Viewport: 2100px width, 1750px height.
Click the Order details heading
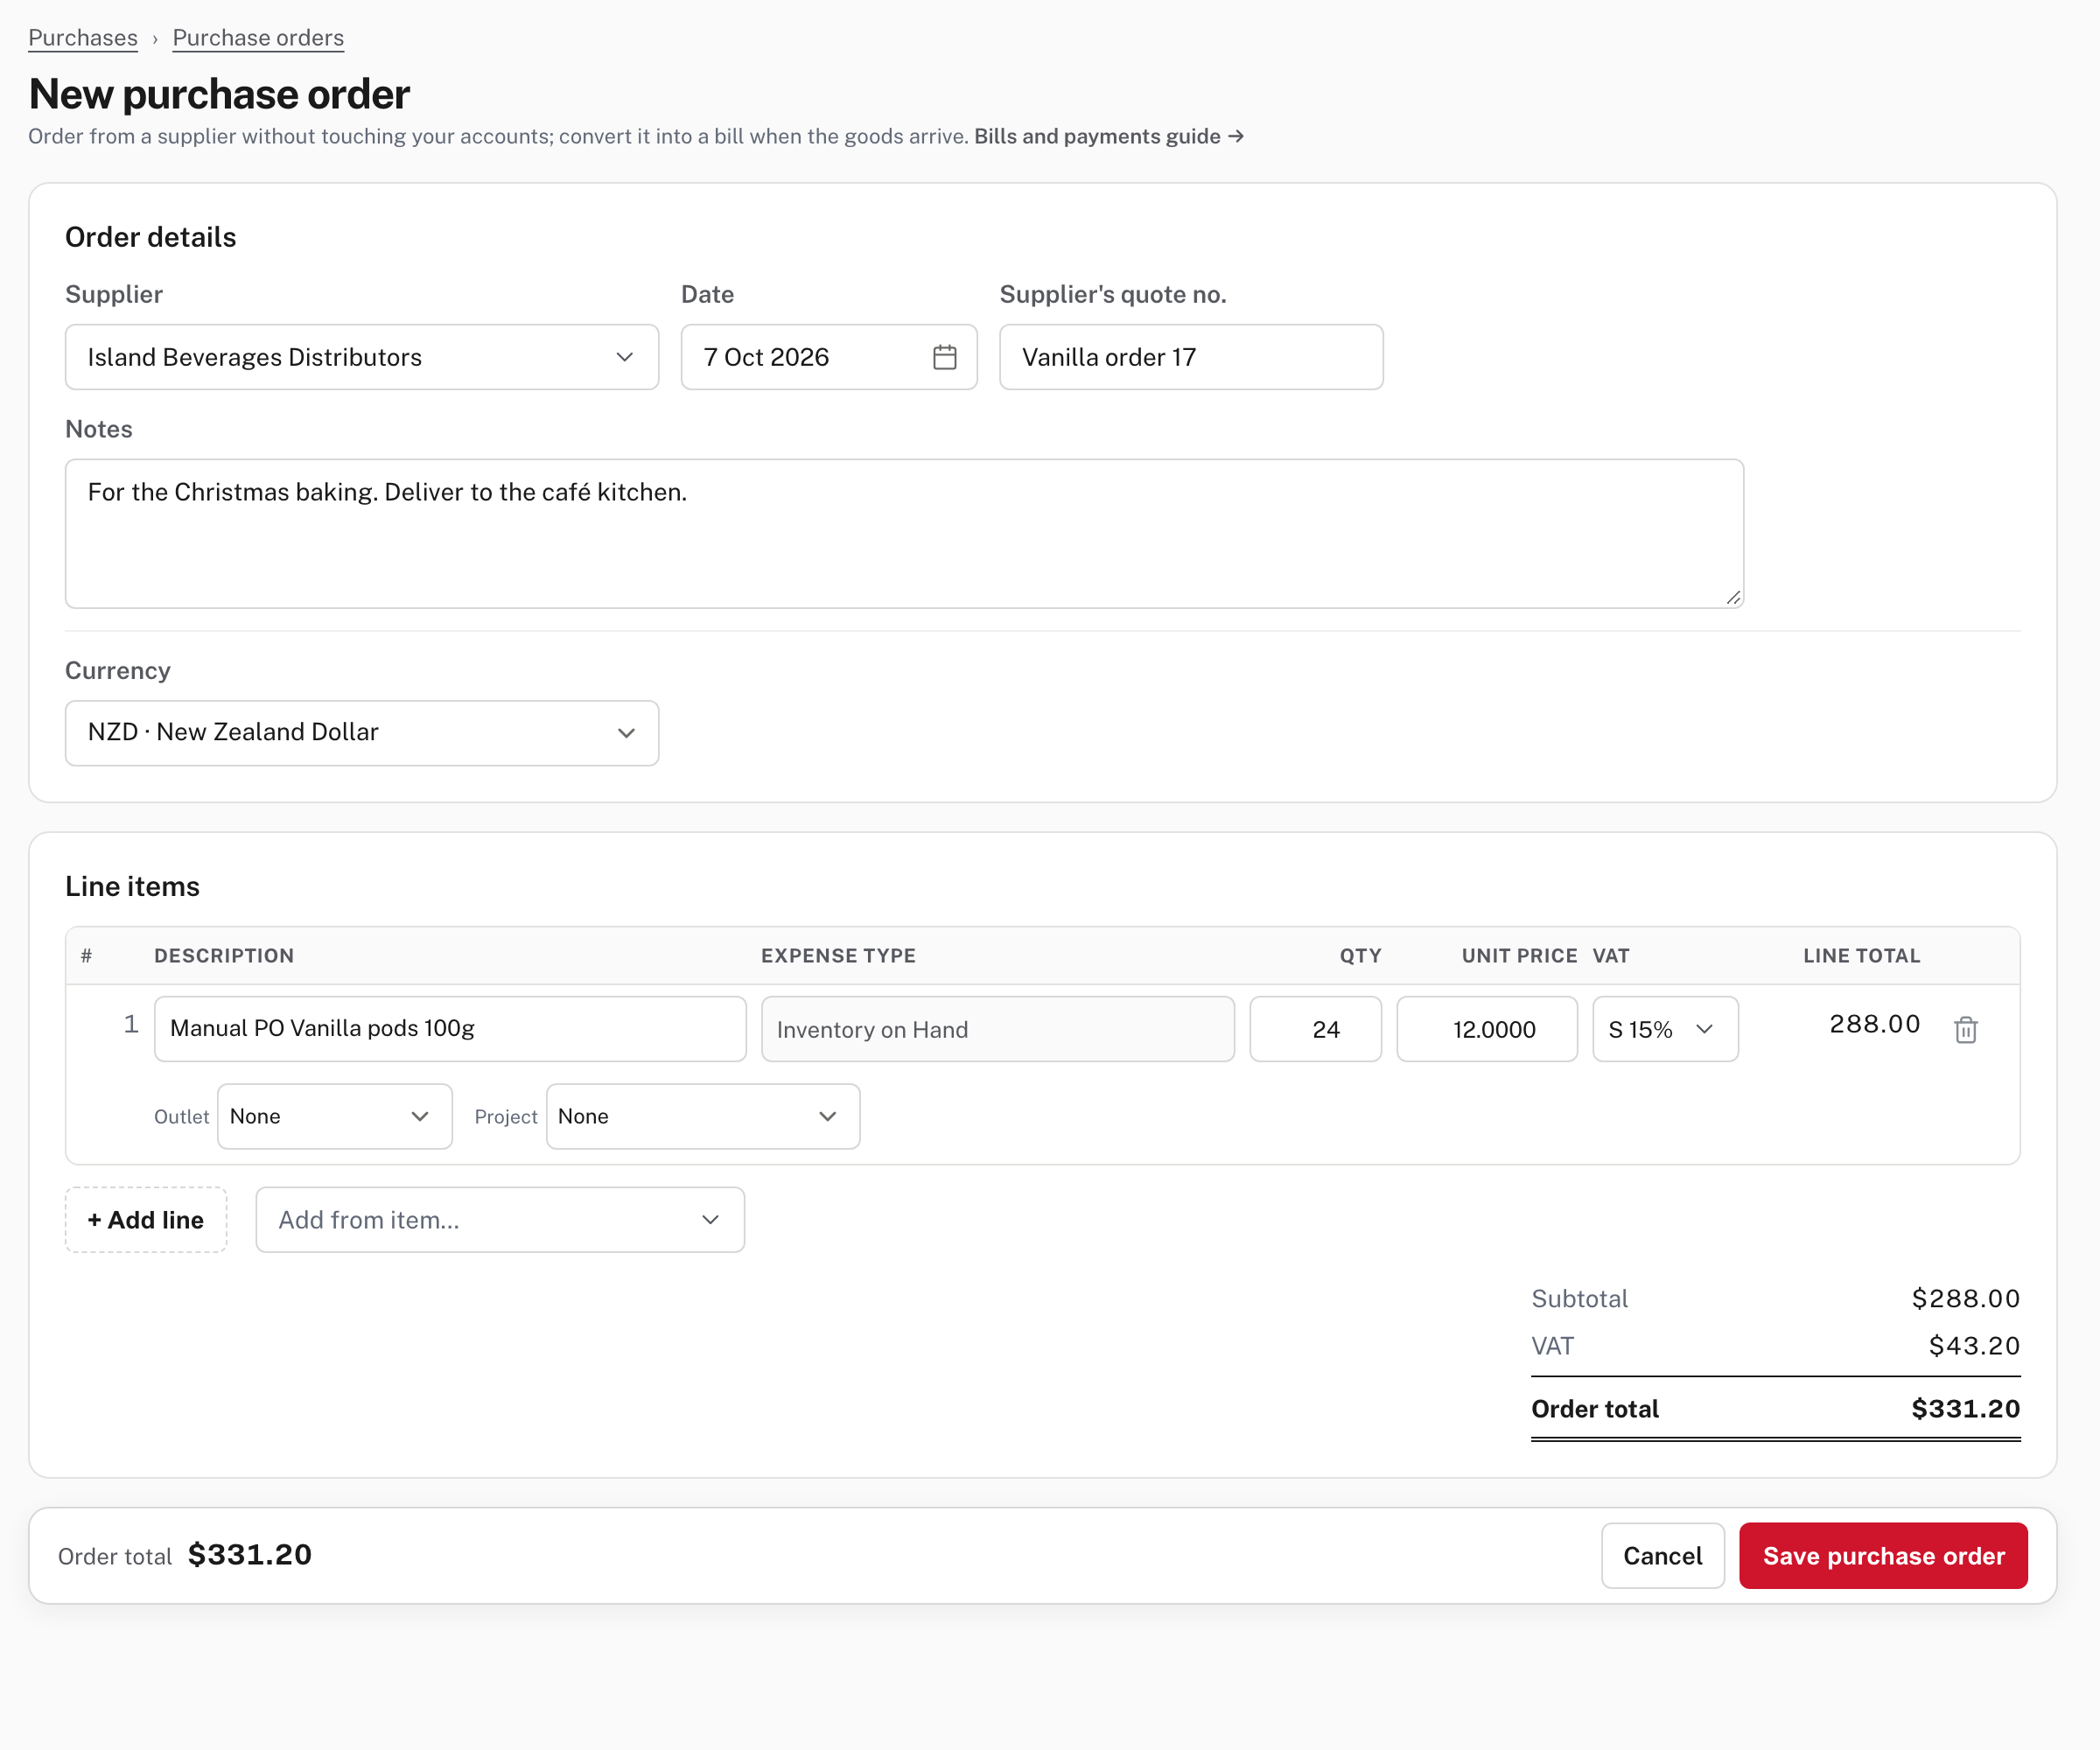point(151,237)
